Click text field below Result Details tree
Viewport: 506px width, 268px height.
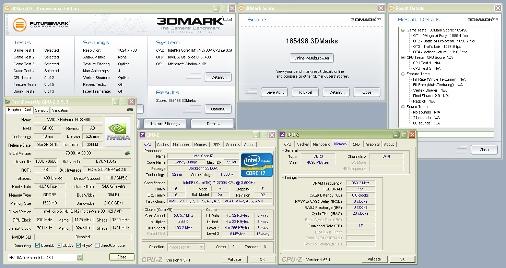pos(446,135)
